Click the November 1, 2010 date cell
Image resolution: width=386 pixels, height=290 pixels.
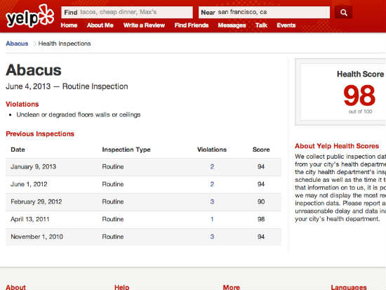click(x=37, y=237)
